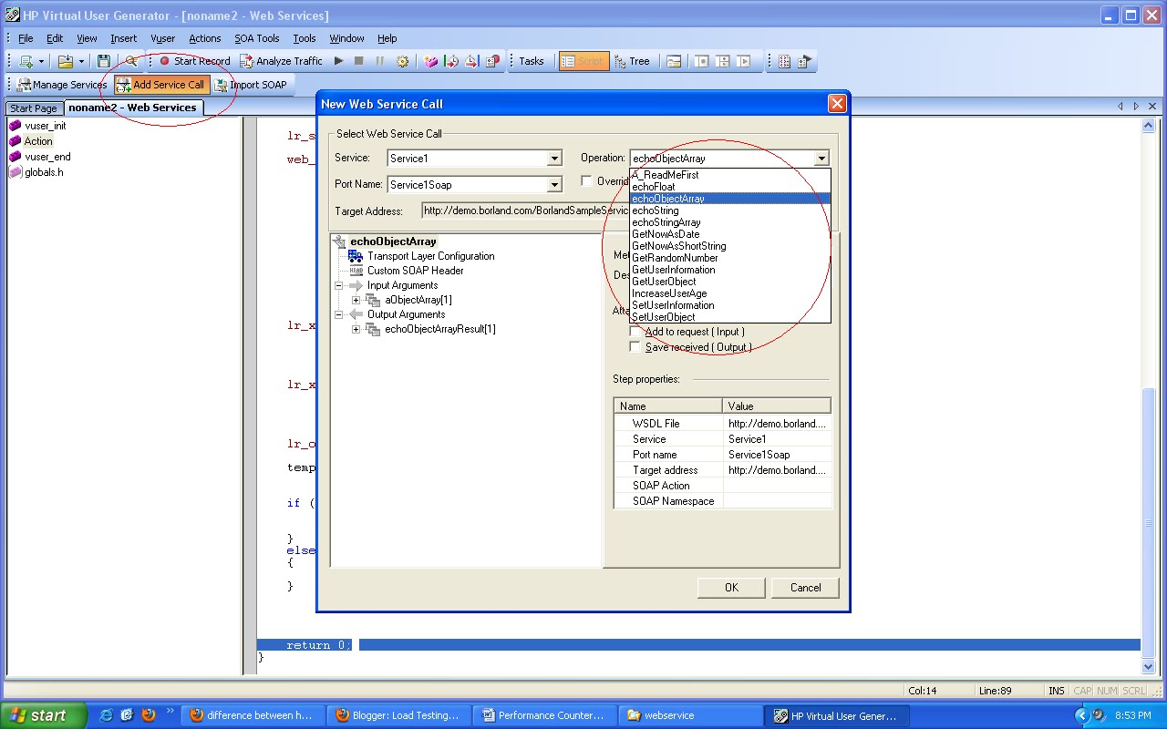
Task: Switch to Tree view
Action: pyautogui.click(x=632, y=61)
